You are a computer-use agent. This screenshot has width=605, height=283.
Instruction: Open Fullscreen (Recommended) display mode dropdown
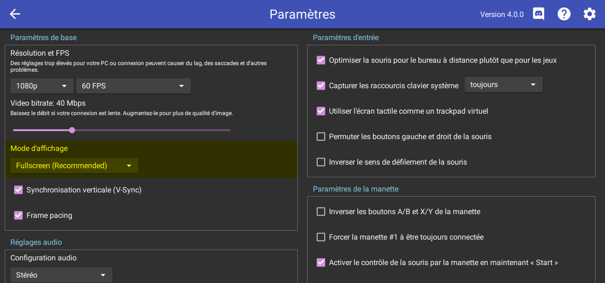coord(74,166)
